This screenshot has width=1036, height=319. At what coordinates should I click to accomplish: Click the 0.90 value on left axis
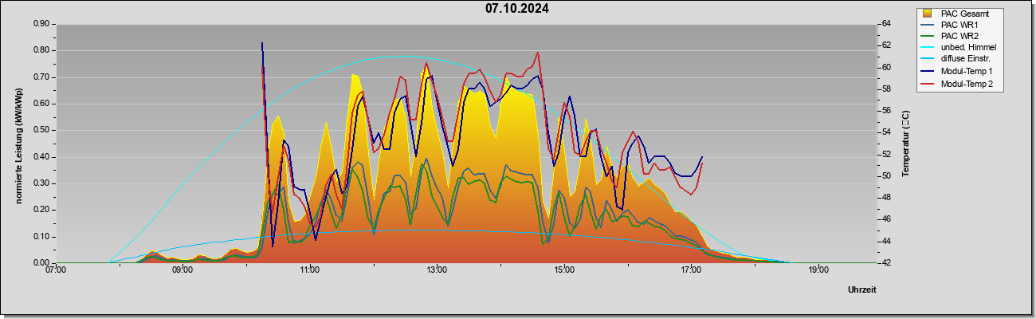pyautogui.click(x=40, y=24)
